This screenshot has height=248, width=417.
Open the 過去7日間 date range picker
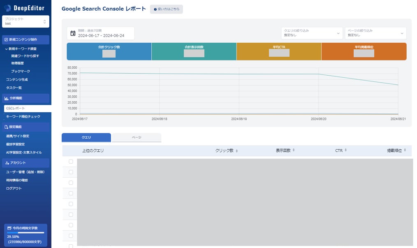point(100,33)
